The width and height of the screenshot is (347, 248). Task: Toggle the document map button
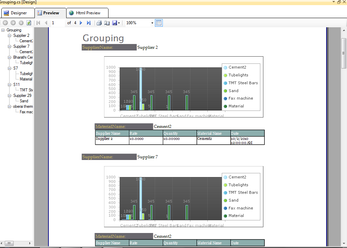click(159, 23)
